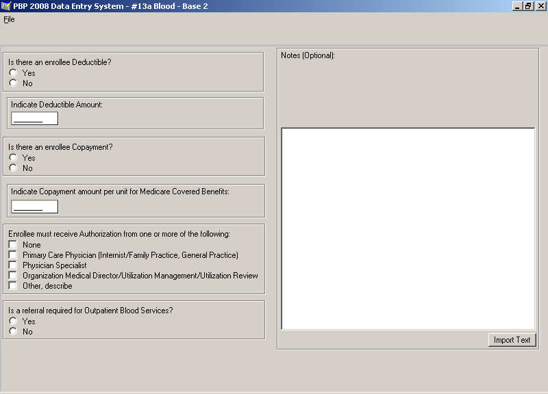
Task: Select No for enrollee Deductible
Action: tap(13, 83)
